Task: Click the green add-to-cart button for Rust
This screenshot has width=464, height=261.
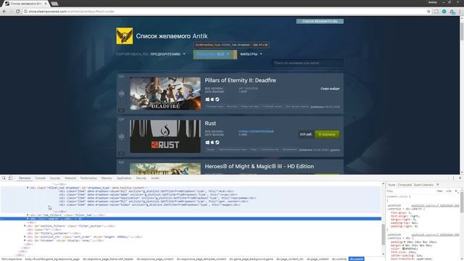Action: pos(327,134)
